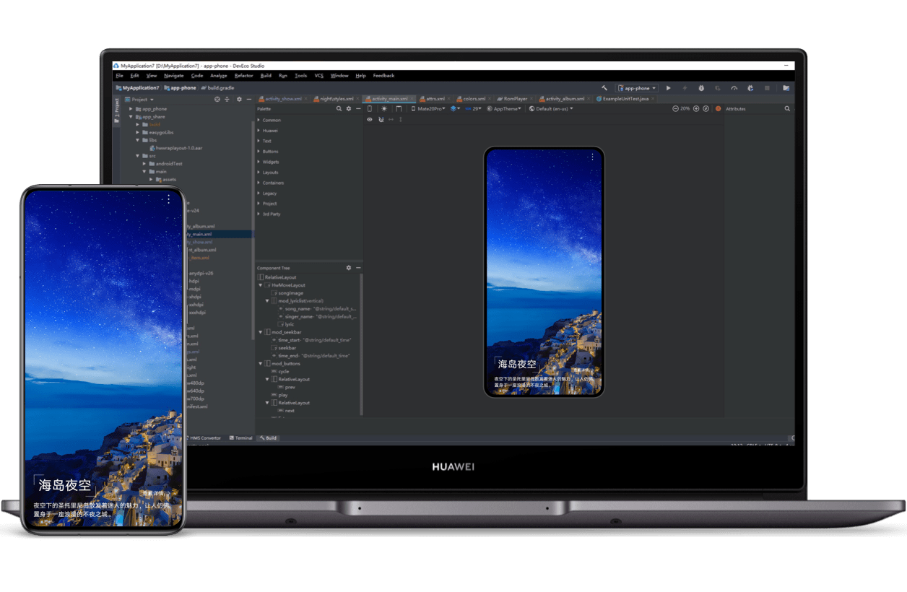The height and width of the screenshot is (592, 907).
Task: Open the app-phone run configuration dropdown
Action: (x=636, y=88)
